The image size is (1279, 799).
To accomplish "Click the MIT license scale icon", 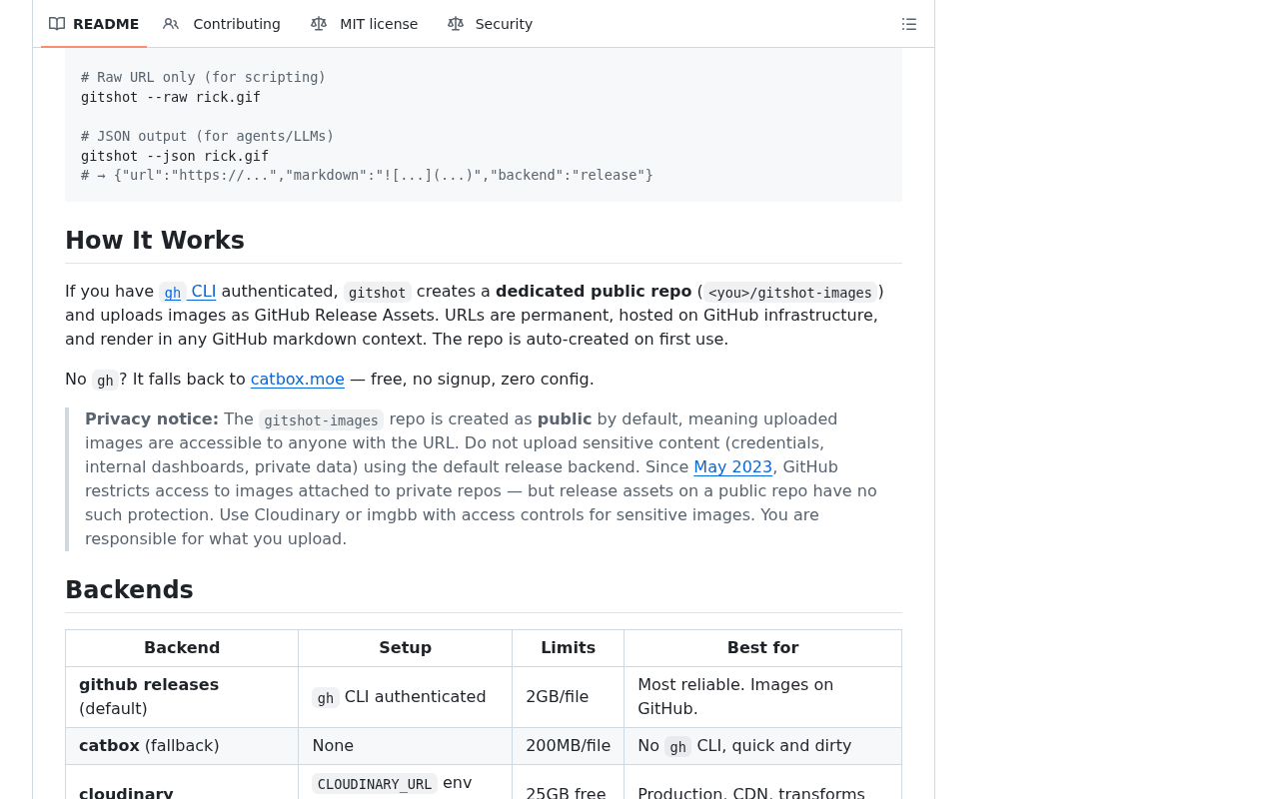I will tap(319, 24).
